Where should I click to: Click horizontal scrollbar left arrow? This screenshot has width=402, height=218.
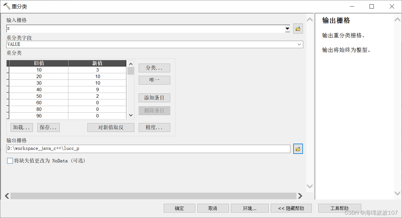pos(7,196)
